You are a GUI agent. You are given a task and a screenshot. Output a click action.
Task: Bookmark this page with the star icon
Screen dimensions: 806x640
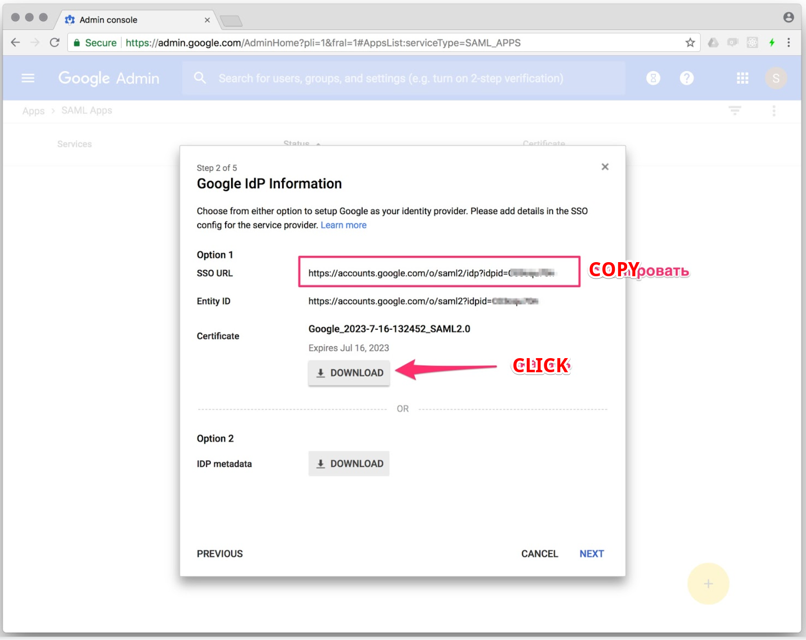click(690, 43)
